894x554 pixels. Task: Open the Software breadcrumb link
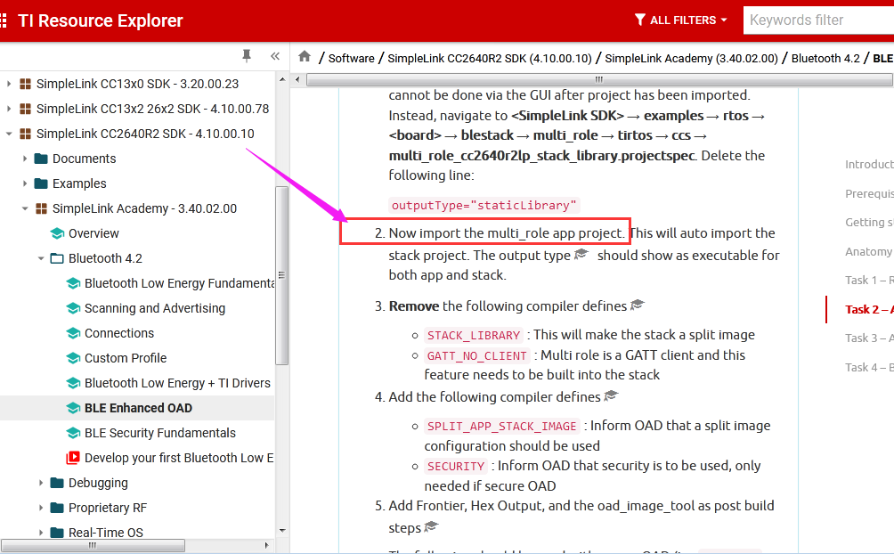pos(351,58)
